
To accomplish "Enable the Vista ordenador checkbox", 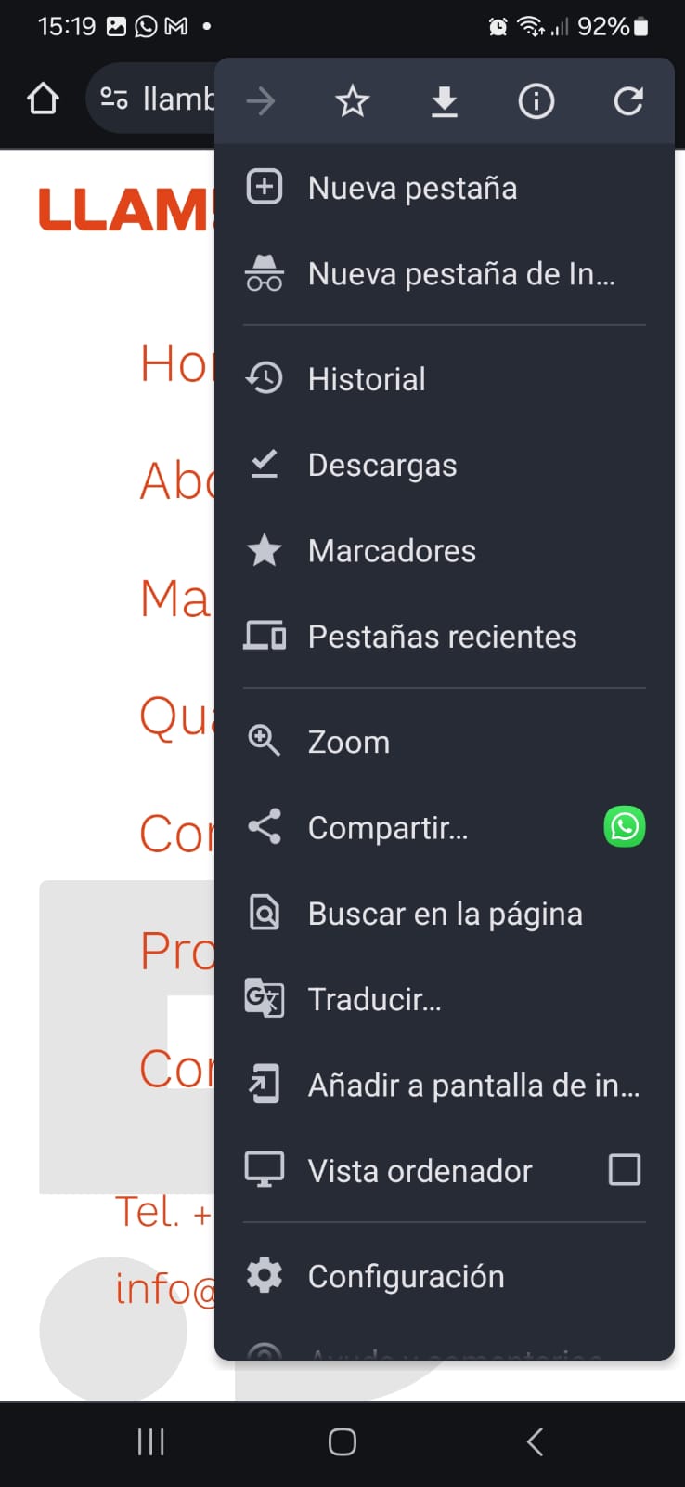I will pos(625,1170).
